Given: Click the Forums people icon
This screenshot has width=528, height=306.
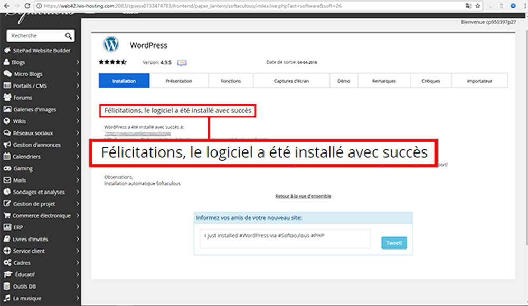Looking at the screenshot, I should coord(7,97).
